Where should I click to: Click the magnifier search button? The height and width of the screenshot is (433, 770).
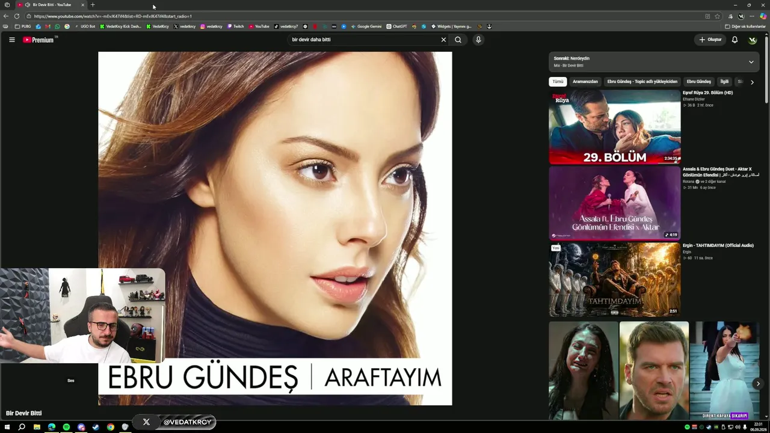coord(458,40)
